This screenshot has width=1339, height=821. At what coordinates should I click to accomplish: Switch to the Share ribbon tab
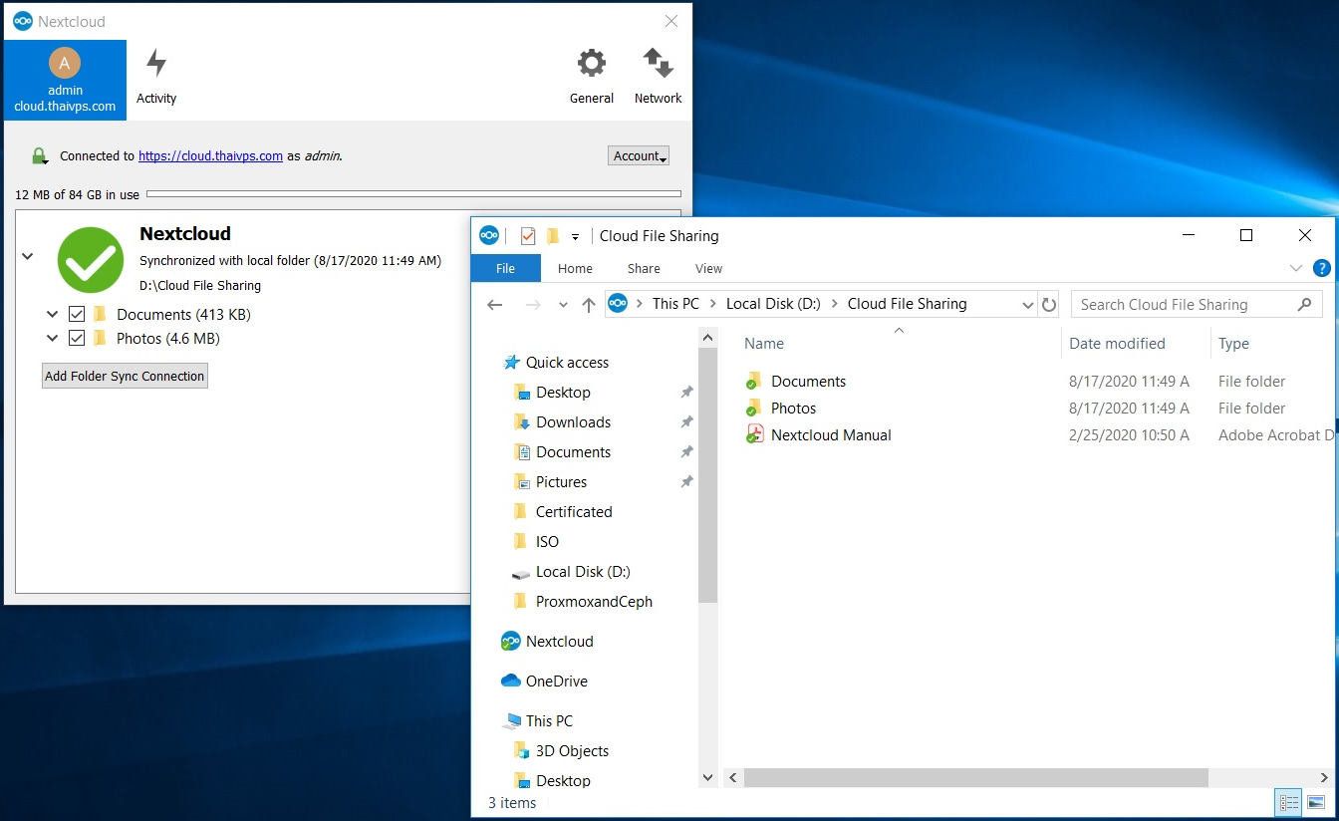coord(644,268)
